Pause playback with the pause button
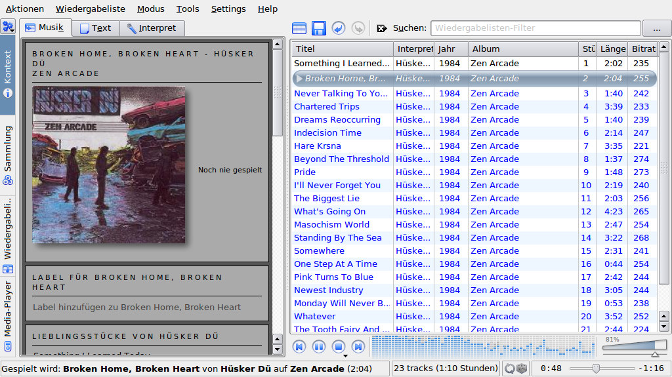The height and width of the screenshot is (377, 672). 319,346
